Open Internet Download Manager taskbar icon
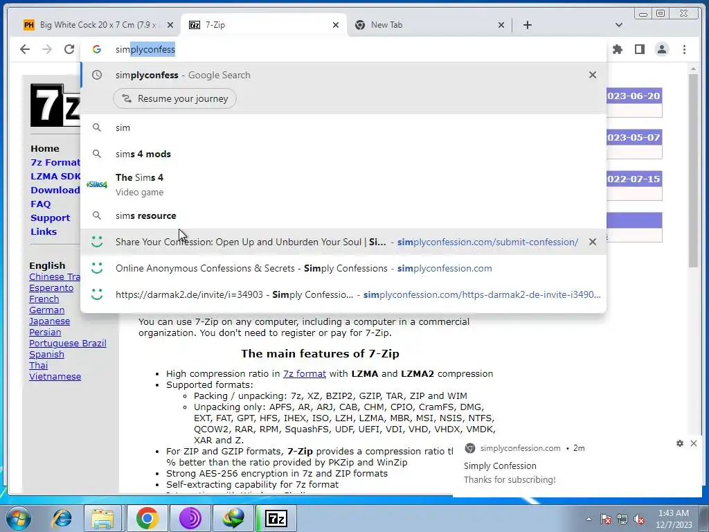Screen dimensions: 709x532 pyautogui.click(x=233, y=518)
